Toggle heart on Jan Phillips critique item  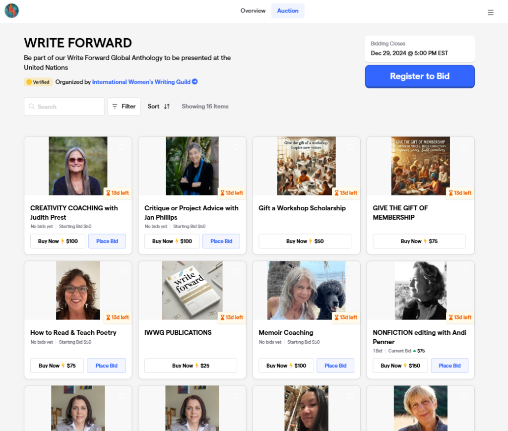tap(236, 147)
